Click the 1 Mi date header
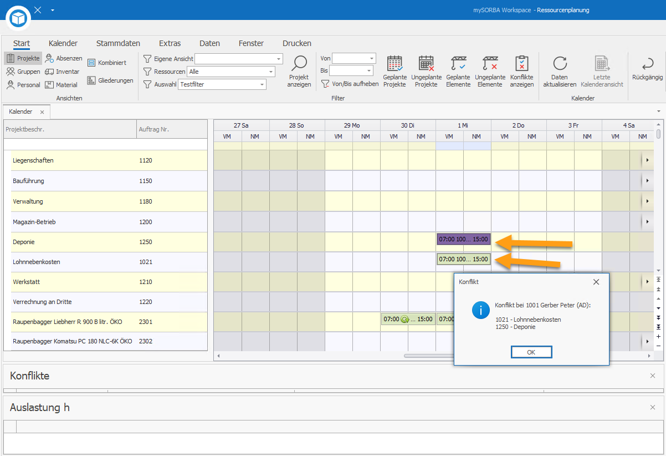Viewport: 666px width, 456px height. point(463,125)
